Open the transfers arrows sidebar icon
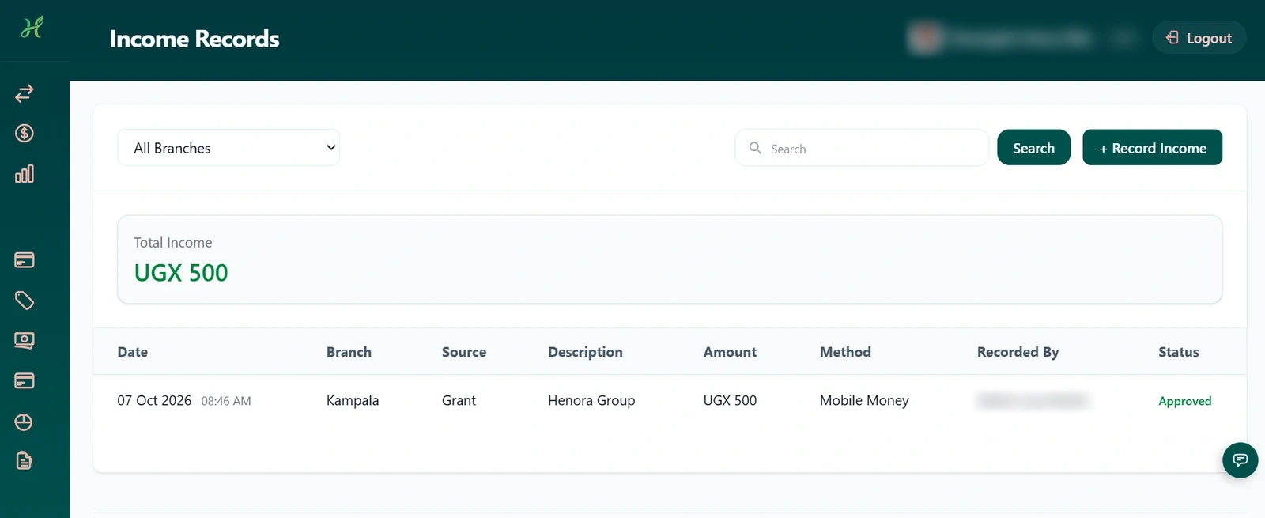1265x518 pixels. point(24,93)
